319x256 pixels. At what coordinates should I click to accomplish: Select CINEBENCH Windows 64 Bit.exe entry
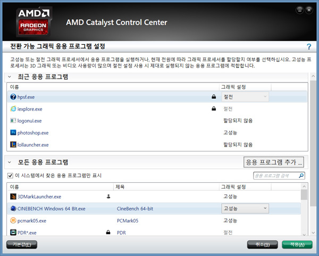pyautogui.click(x=51, y=209)
